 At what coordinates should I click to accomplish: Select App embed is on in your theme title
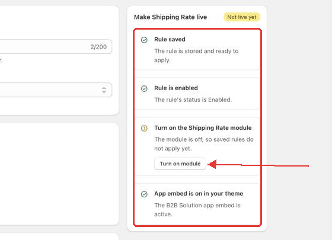(x=199, y=194)
